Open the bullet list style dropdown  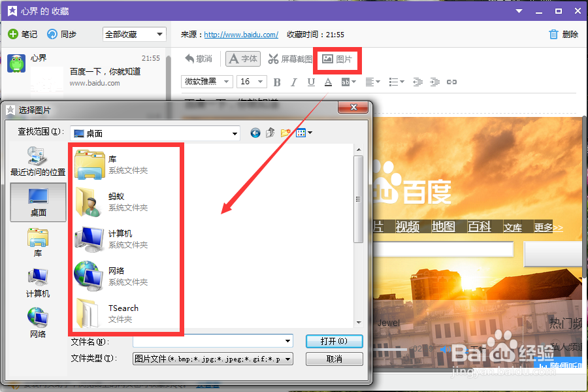[x=397, y=82]
